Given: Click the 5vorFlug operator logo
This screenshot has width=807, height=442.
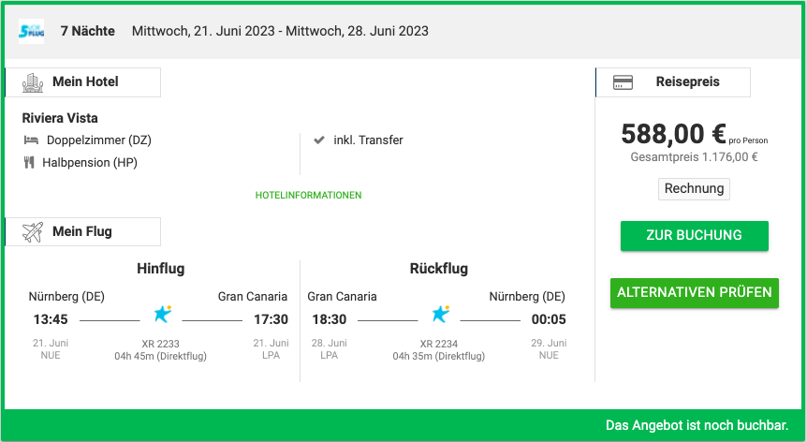Looking at the screenshot, I should (x=32, y=32).
